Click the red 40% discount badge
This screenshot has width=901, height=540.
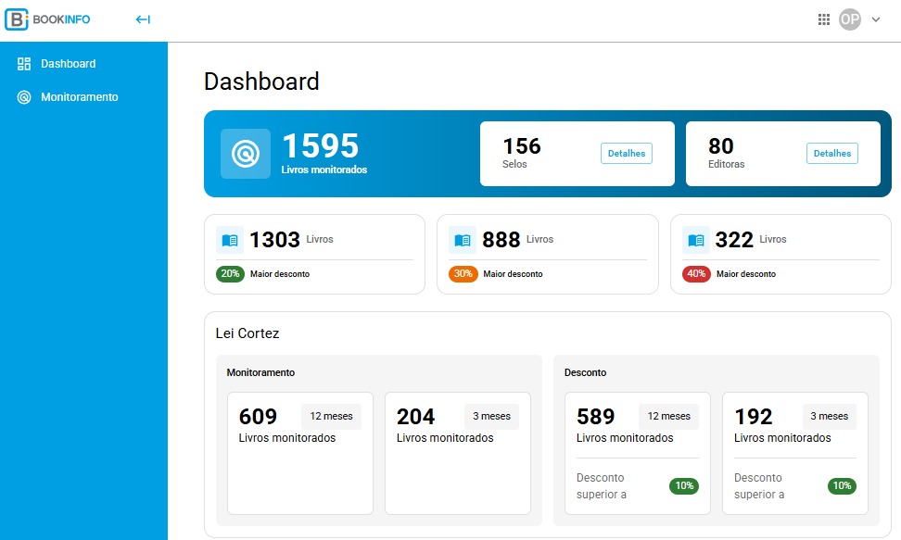click(696, 274)
